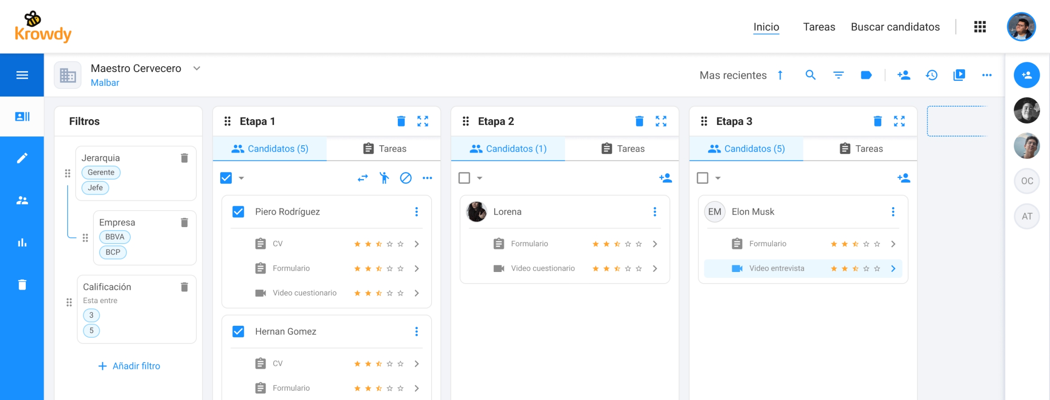Open the history clock icon
Viewport: 1050px width, 400px height.
(x=932, y=75)
